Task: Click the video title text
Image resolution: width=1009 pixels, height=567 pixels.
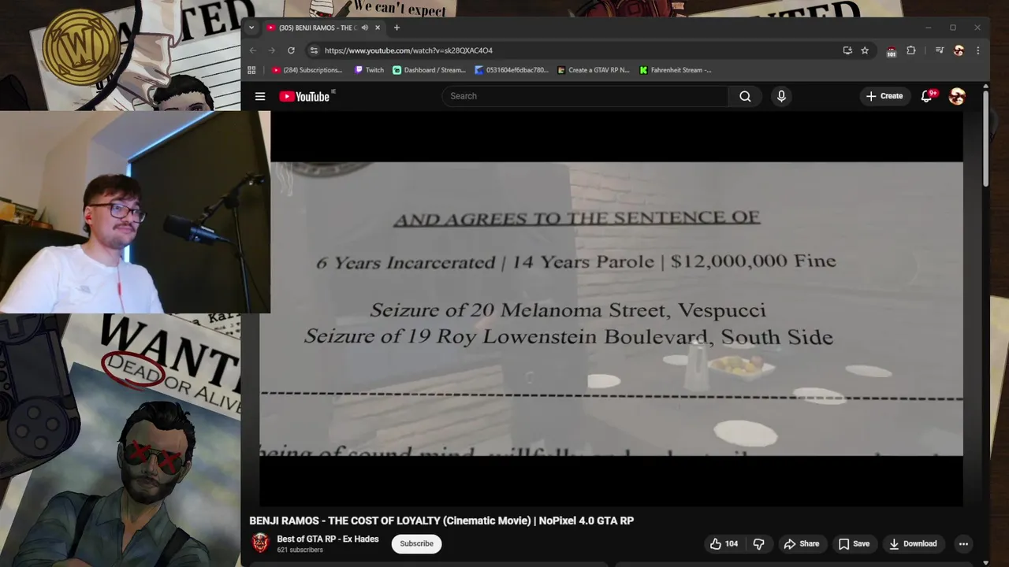Action: coord(441,521)
